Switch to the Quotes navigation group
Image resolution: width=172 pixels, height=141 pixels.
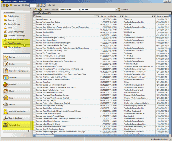coord(17,64)
